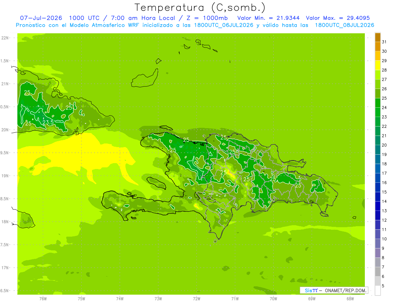
Task: Click the '1800UTC_08JUL2026' valid-until text
Action: point(344,25)
